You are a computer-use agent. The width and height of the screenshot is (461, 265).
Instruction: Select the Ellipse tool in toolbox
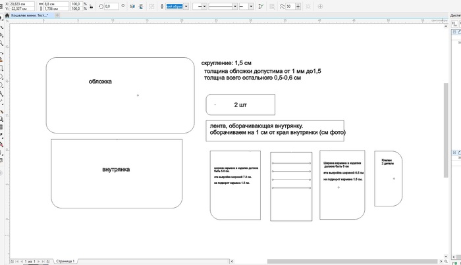pyautogui.click(x=1, y=77)
